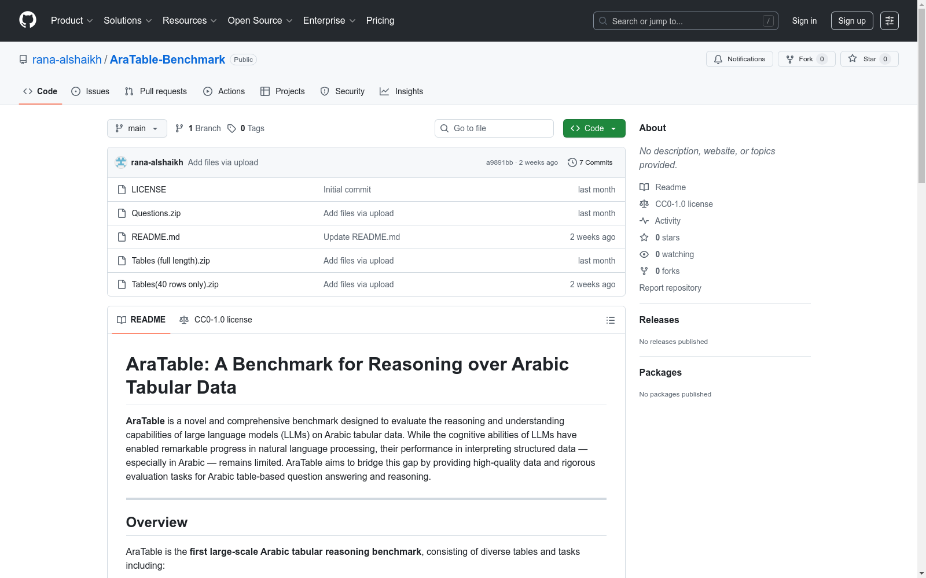Expand the Solutions menu
Screen dimensions: 926x578
coord(128,20)
